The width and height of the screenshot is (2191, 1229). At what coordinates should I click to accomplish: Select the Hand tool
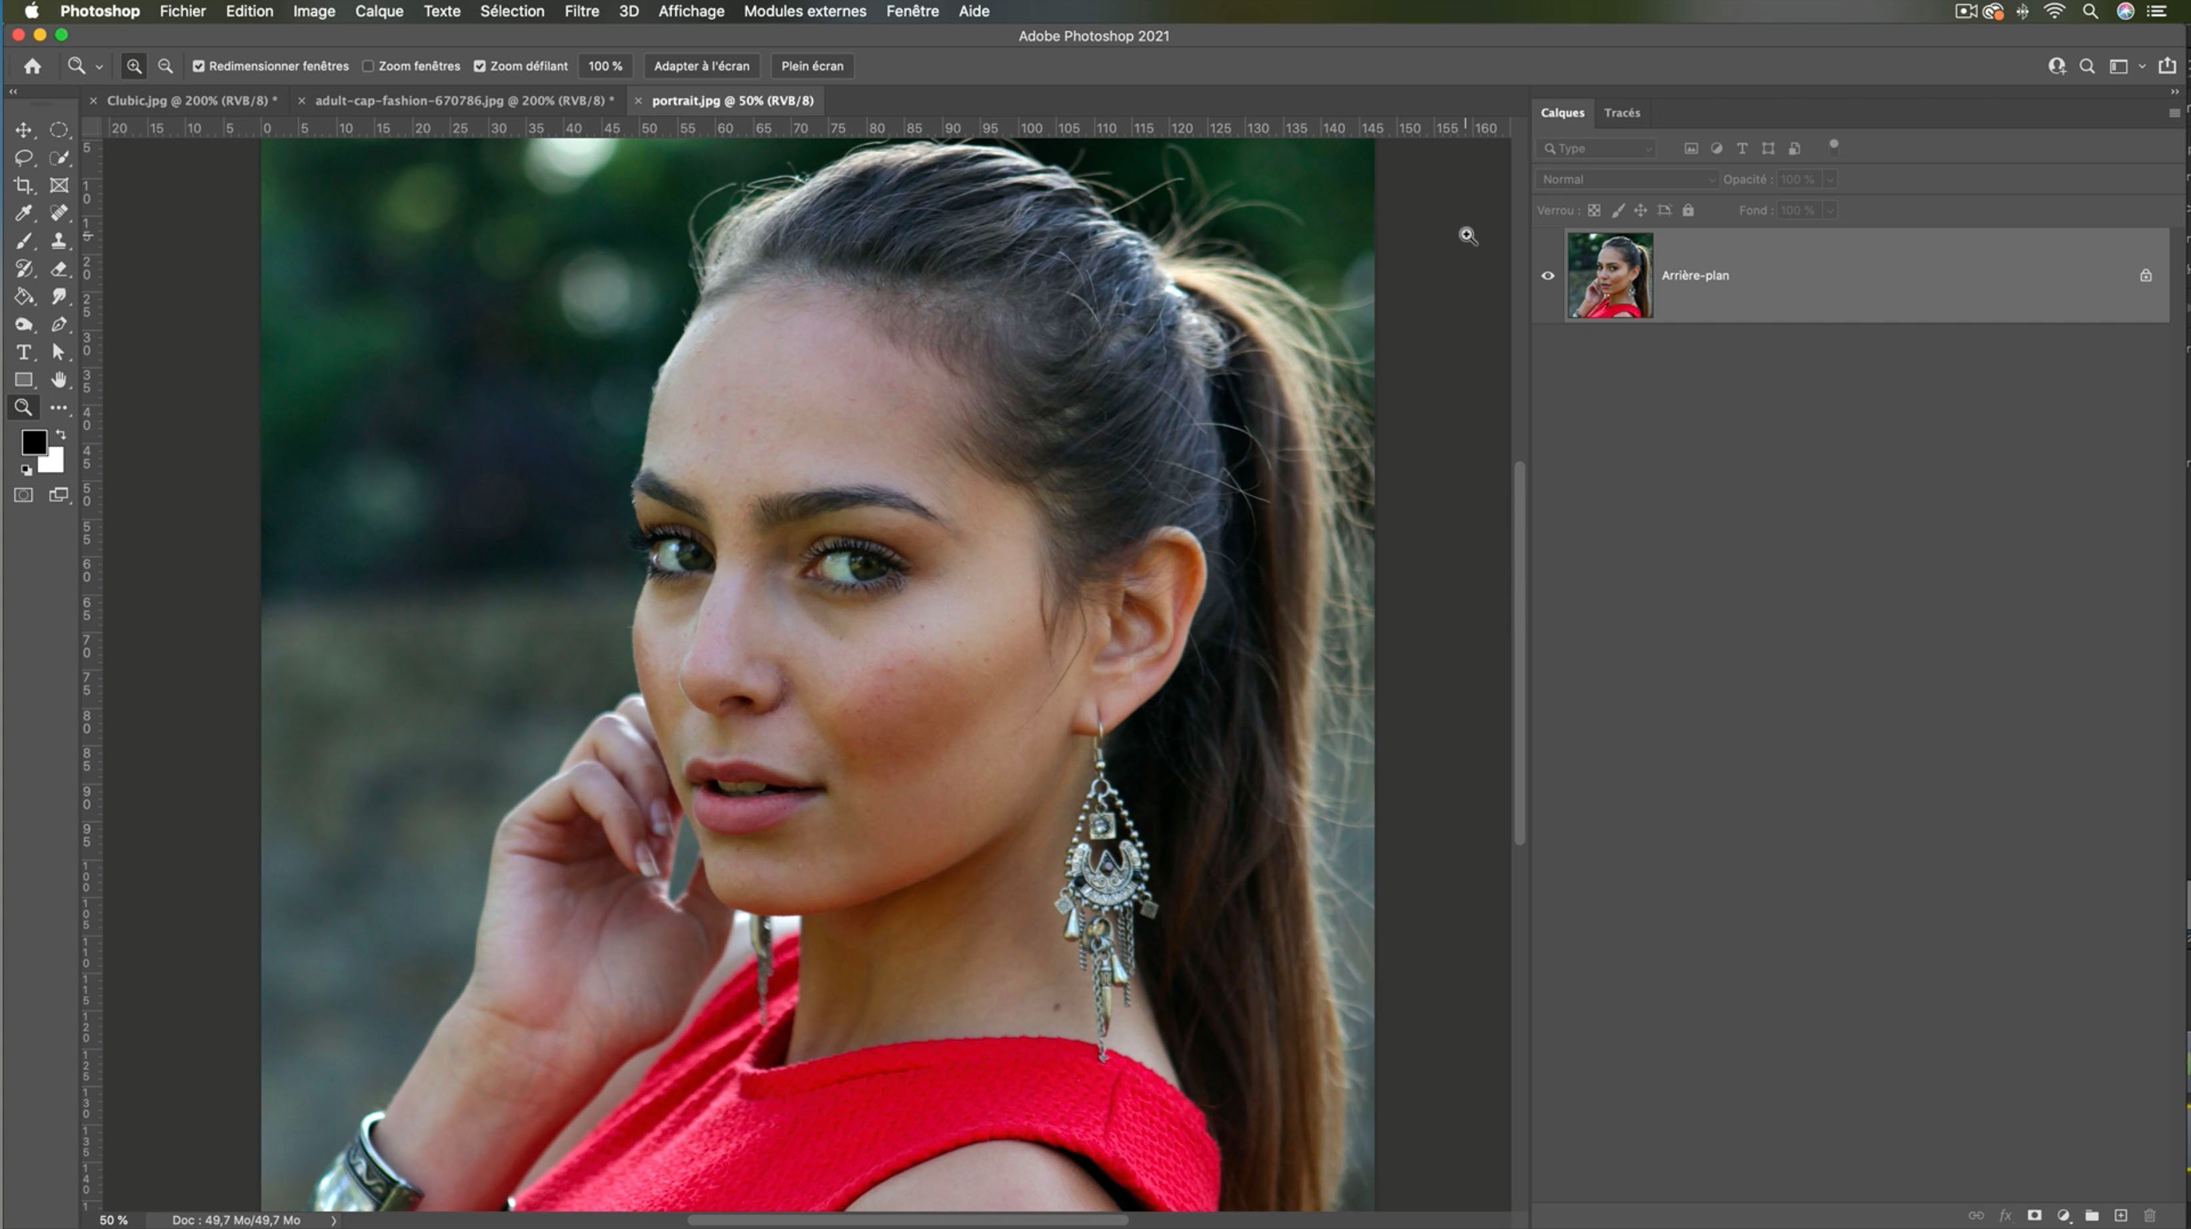(x=59, y=380)
